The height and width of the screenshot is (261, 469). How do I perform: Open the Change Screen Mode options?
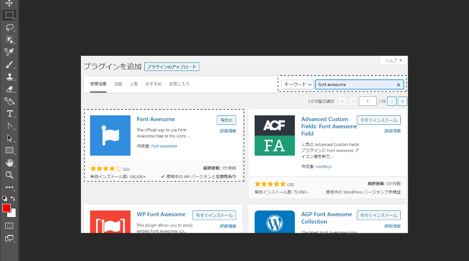click(9, 238)
